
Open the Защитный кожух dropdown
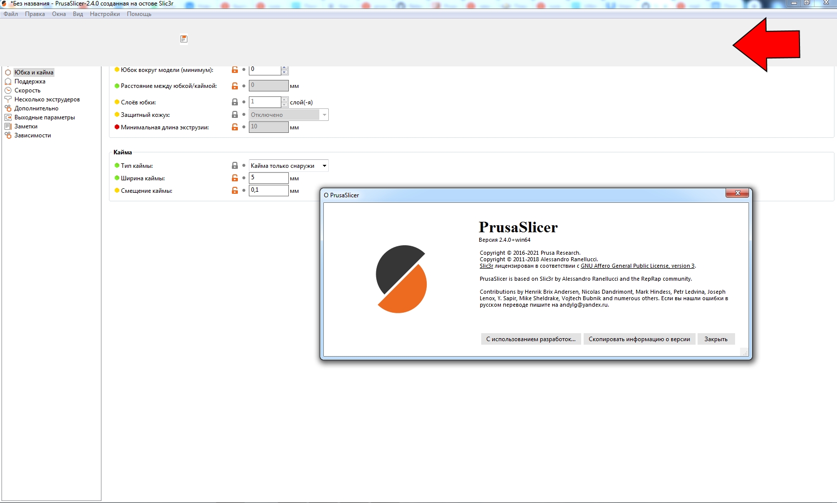325,114
